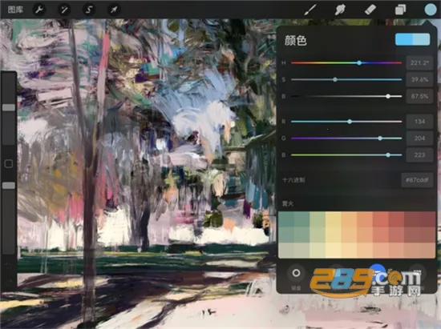Pick the first pale sage swatch in the palette's bottom row
This screenshot has width=441, height=329.
286,251
